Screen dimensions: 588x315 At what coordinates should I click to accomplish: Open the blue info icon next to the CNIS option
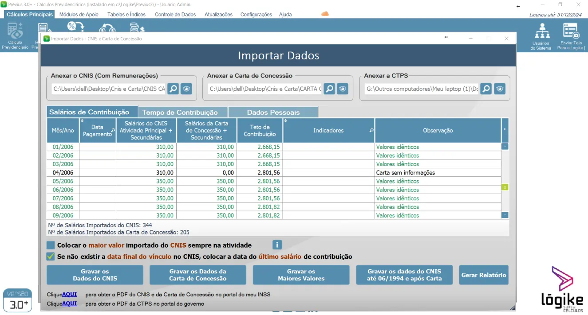[x=277, y=245]
